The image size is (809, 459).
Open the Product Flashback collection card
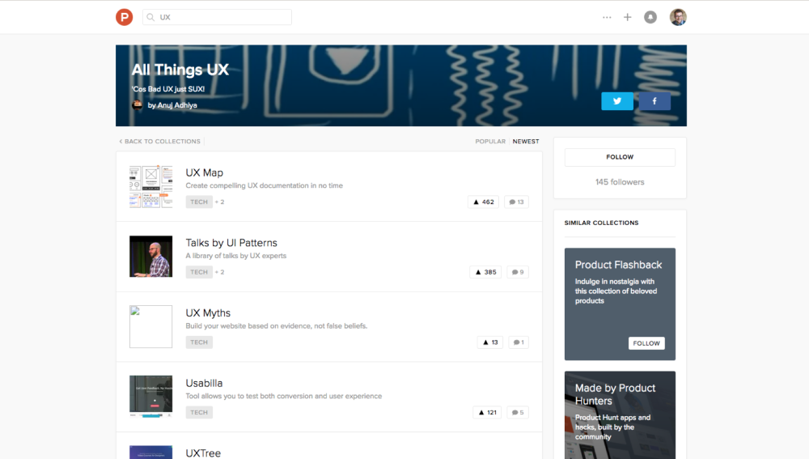[620, 304]
